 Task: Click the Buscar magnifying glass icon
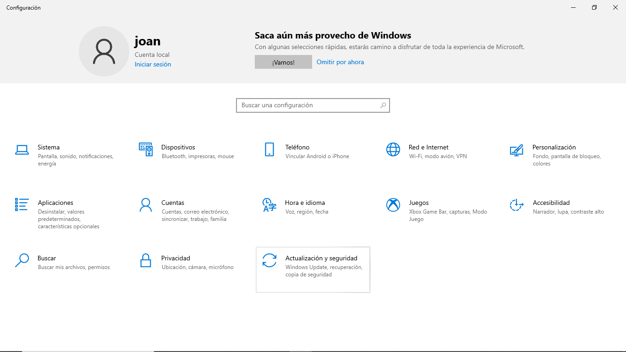[x=22, y=260]
